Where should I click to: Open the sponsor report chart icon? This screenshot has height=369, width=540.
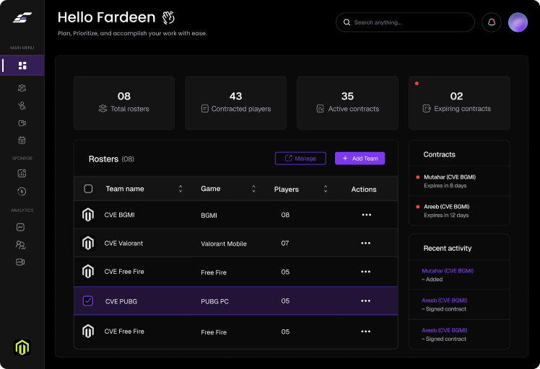pyautogui.click(x=22, y=173)
